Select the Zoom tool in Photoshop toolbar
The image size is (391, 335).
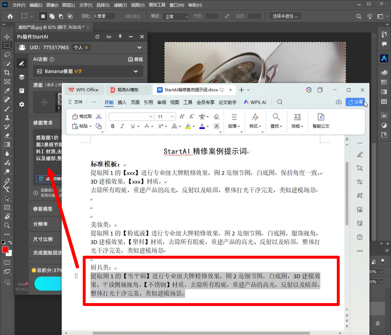(x=7, y=225)
